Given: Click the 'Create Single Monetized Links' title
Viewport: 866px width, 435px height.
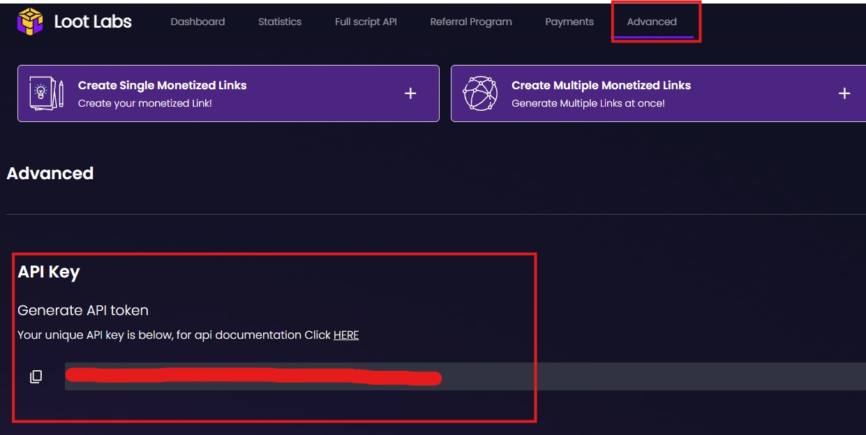Looking at the screenshot, I should tap(163, 85).
